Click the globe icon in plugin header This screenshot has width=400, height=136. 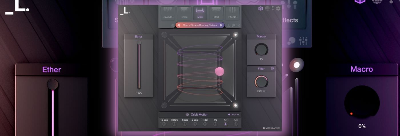[x=267, y=9]
